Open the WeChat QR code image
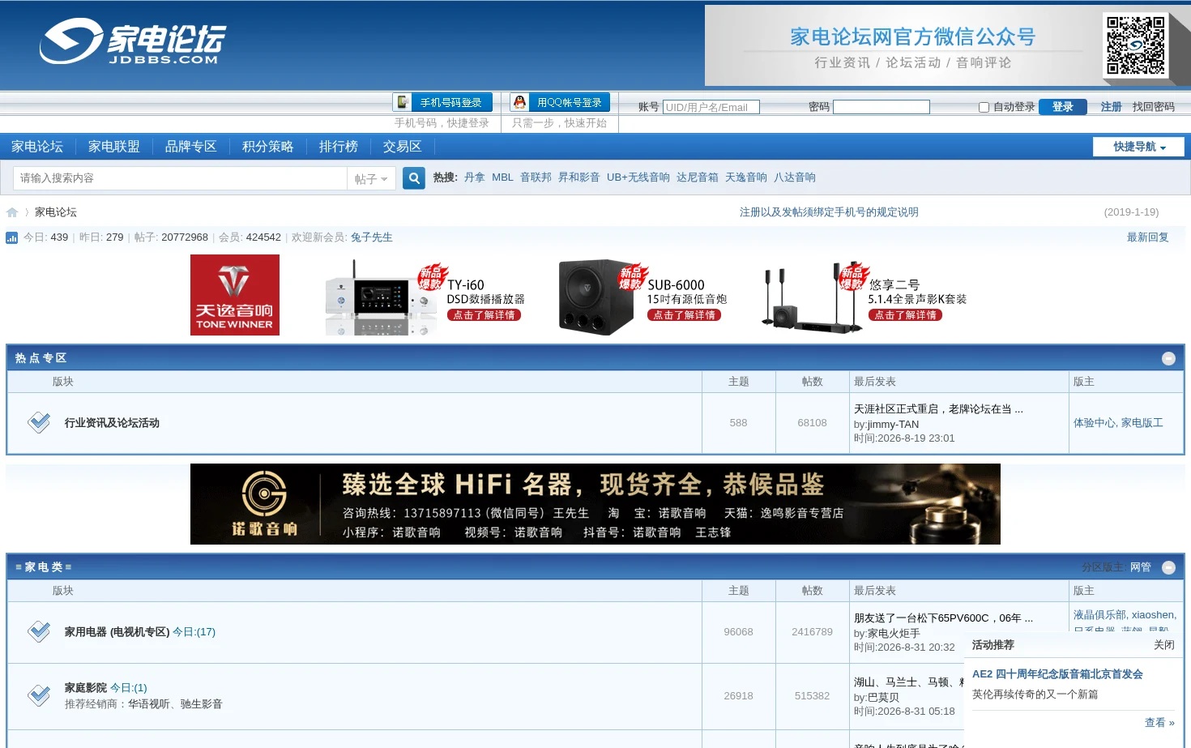The image size is (1191, 748). 1136,45
